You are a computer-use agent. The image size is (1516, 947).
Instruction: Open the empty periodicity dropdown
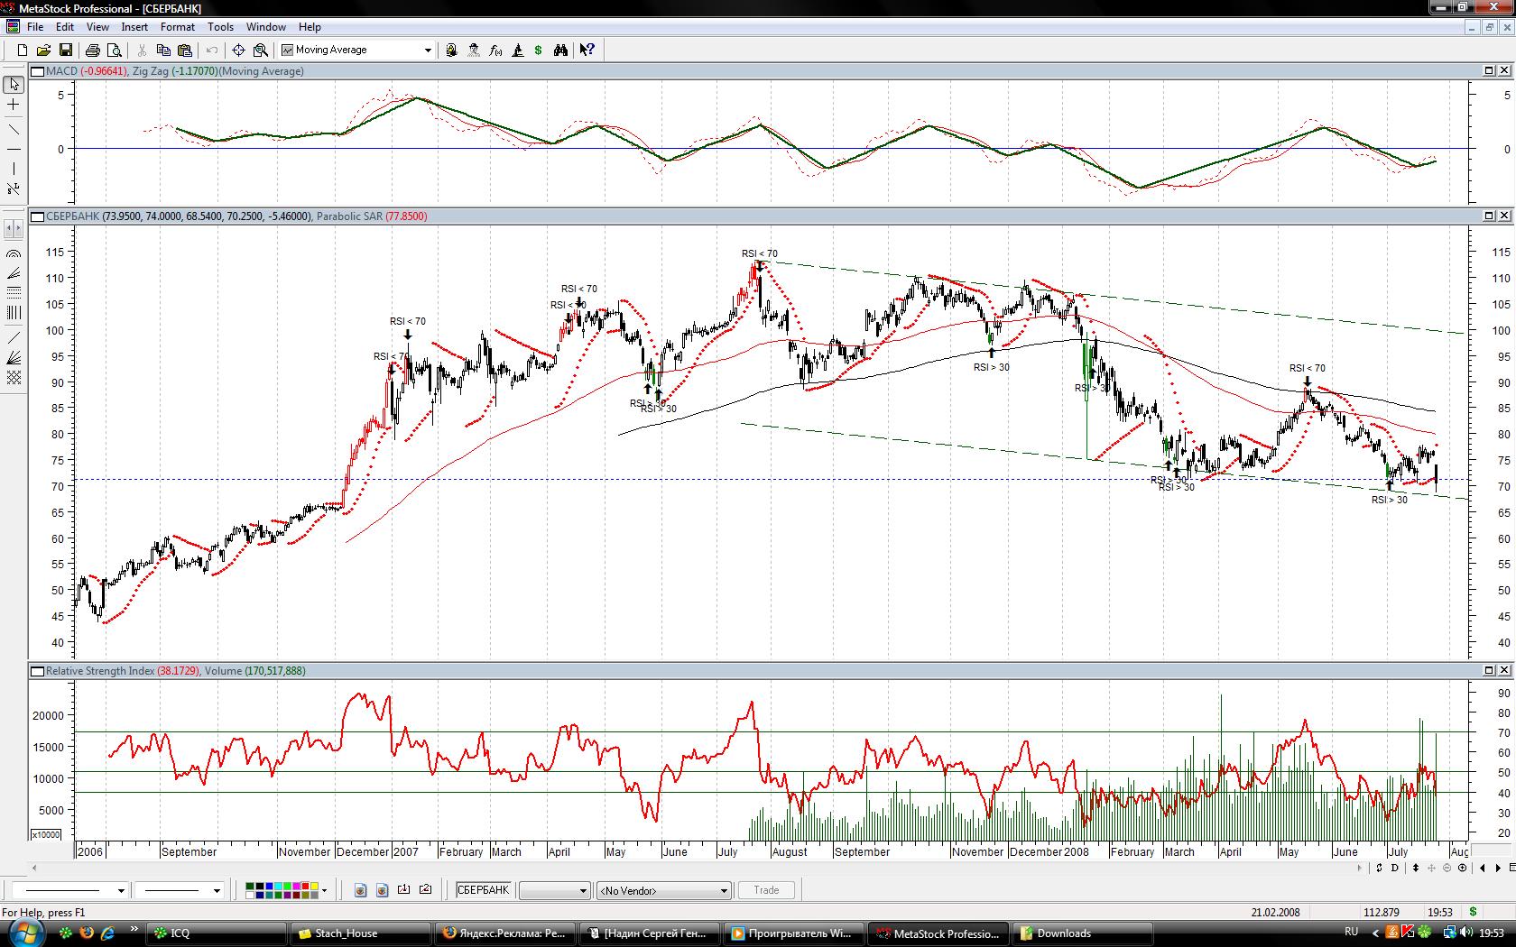(555, 890)
